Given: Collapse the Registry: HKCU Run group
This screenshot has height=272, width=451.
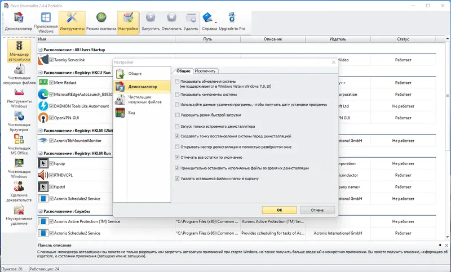Looking at the screenshot, I should pos(41,73).
